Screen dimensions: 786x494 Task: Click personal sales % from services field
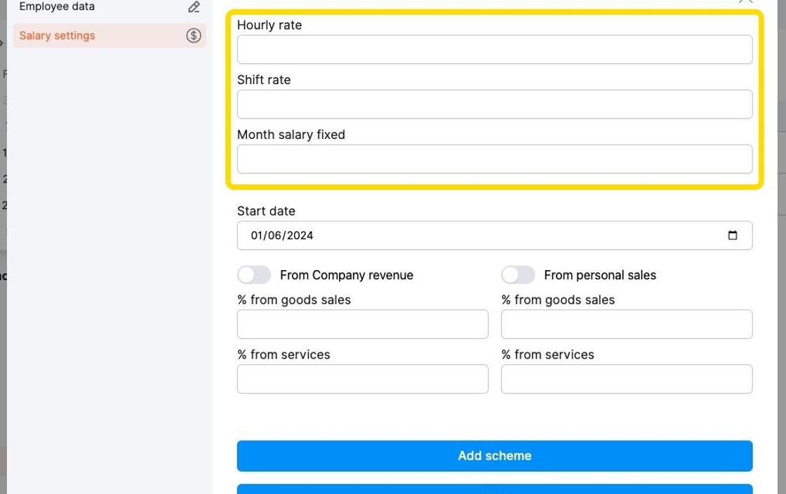click(x=627, y=379)
